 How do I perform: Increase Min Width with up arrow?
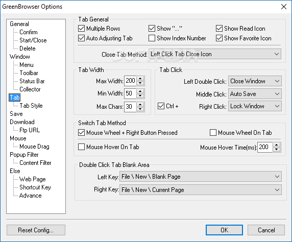140,91
